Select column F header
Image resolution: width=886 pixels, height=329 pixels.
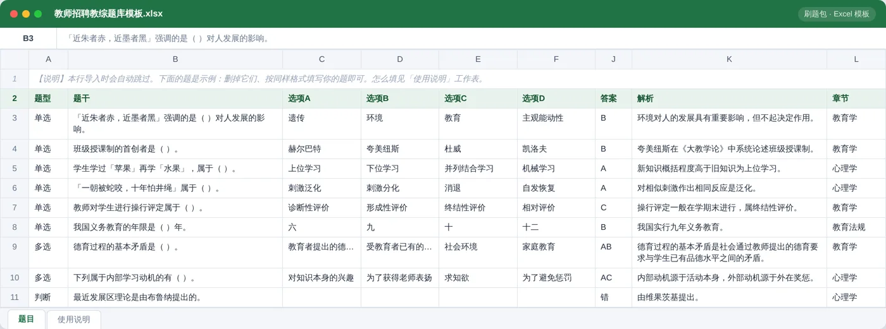pos(556,59)
